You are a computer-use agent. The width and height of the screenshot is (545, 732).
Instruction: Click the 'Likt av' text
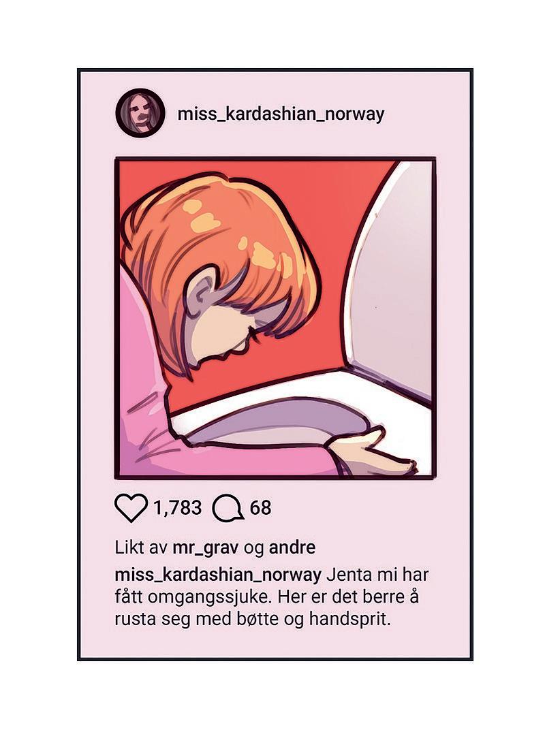[142, 547]
